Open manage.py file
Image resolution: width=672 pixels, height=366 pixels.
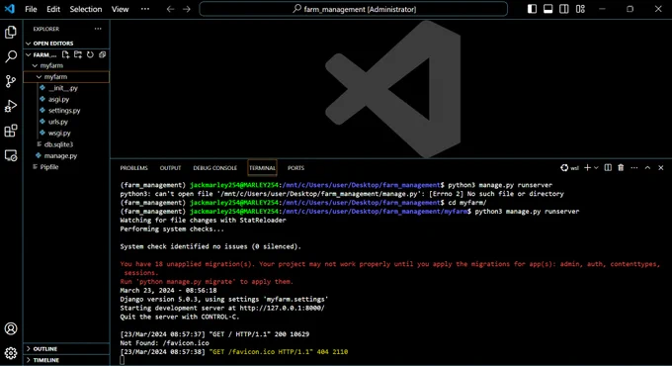(x=67, y=155)
